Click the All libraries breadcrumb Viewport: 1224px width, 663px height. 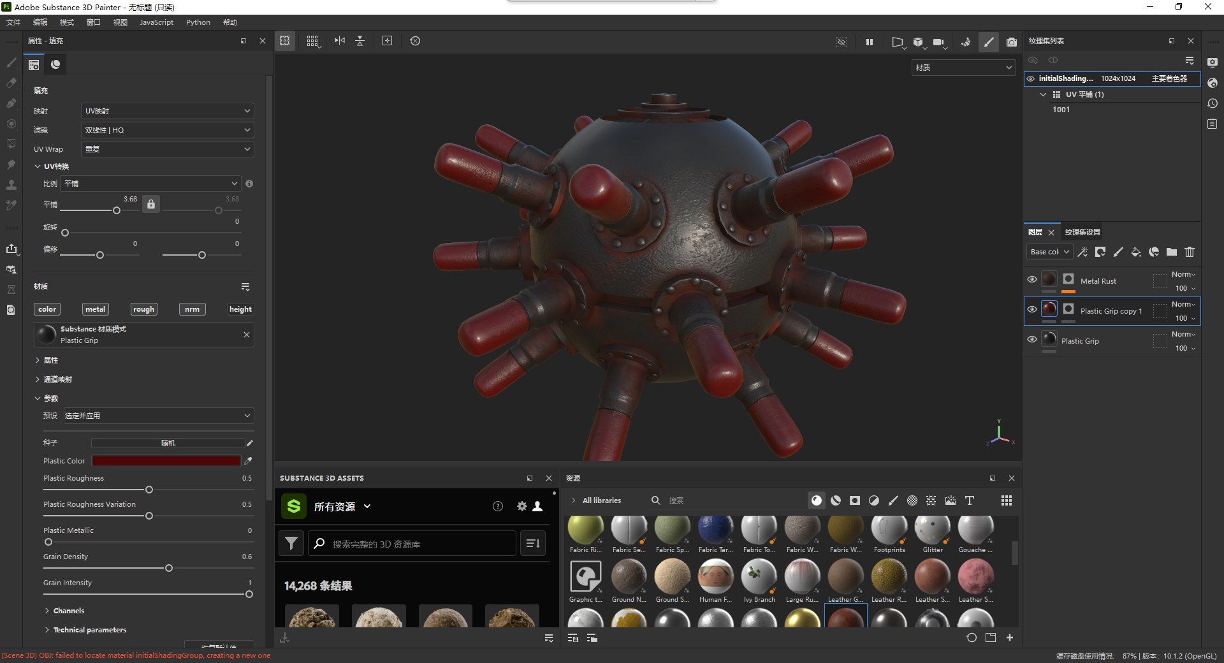[602, 500]
